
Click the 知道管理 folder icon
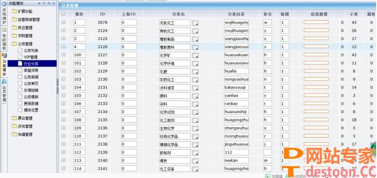tap(15, 134)
